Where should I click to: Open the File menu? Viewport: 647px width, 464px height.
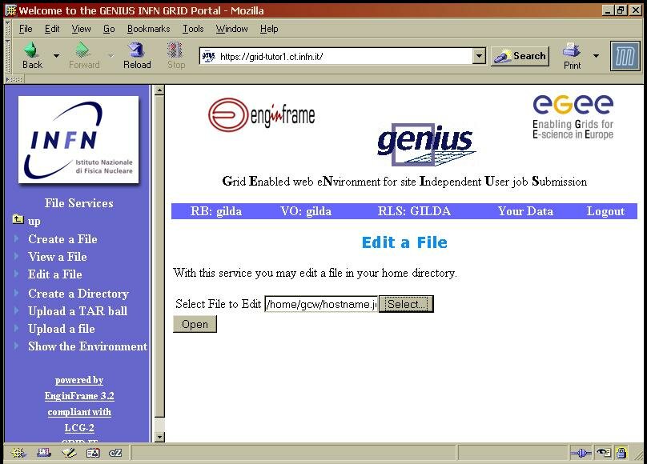point(26,29)
